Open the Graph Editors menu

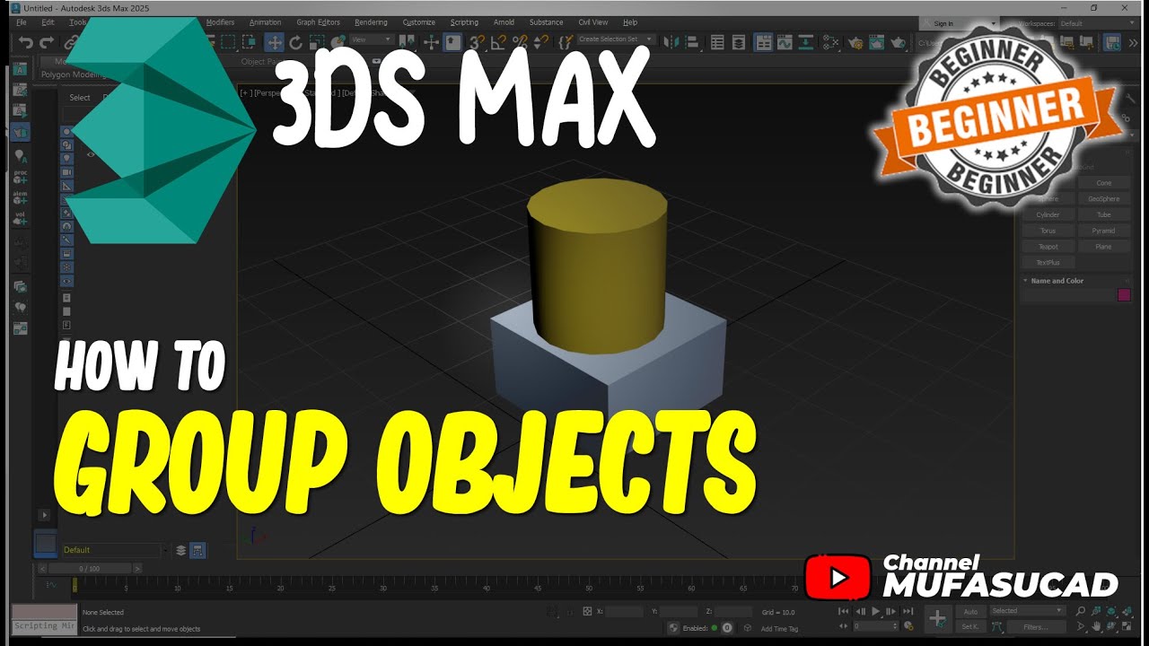pyautogui.click(x=318, y=22)
